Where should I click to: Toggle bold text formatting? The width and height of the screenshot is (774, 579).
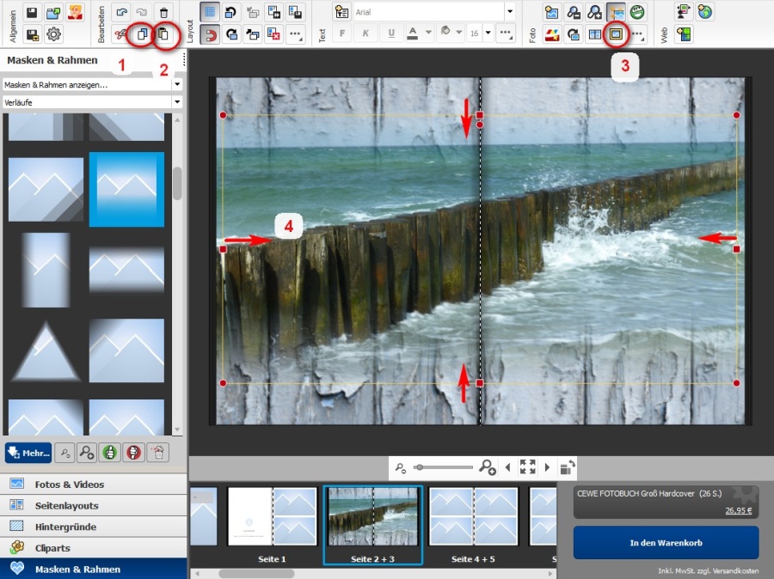(341, 35)
